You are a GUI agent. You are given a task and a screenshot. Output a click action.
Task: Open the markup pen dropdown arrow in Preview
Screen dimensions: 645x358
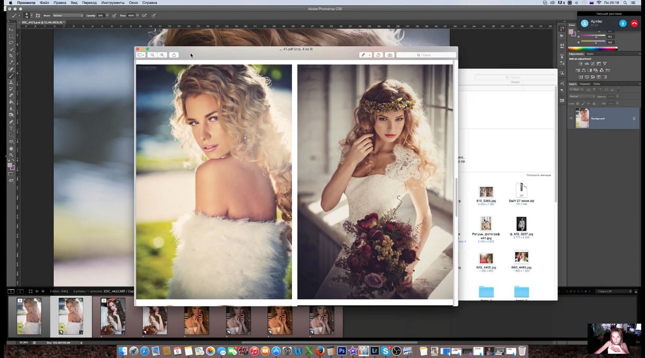pyautogui.click(x=369, y=55)
